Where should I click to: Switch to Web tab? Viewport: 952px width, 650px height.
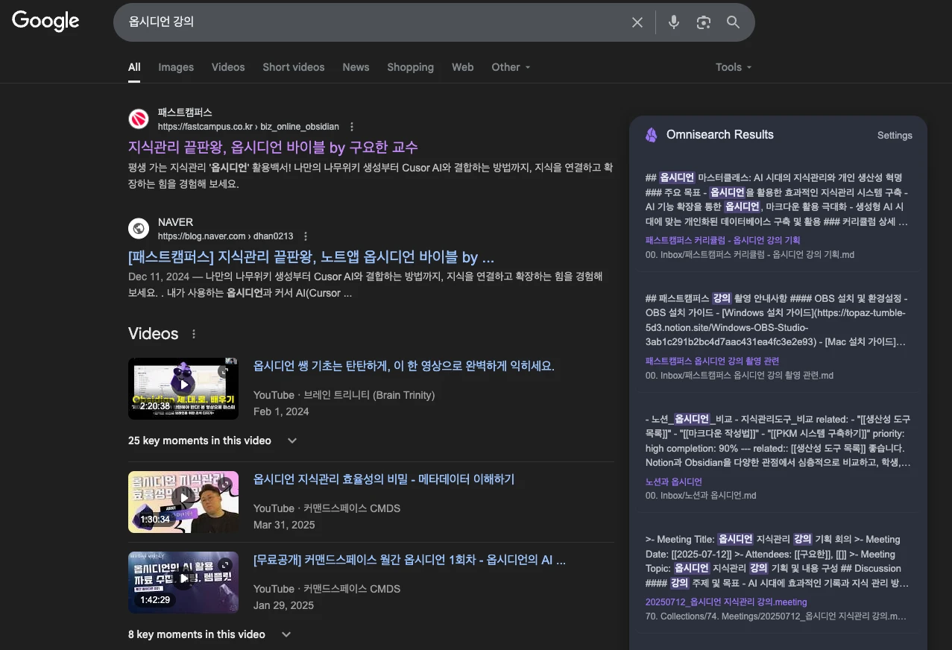(462, 67)
